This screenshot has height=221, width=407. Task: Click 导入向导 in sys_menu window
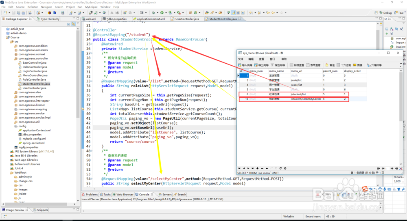245,65
